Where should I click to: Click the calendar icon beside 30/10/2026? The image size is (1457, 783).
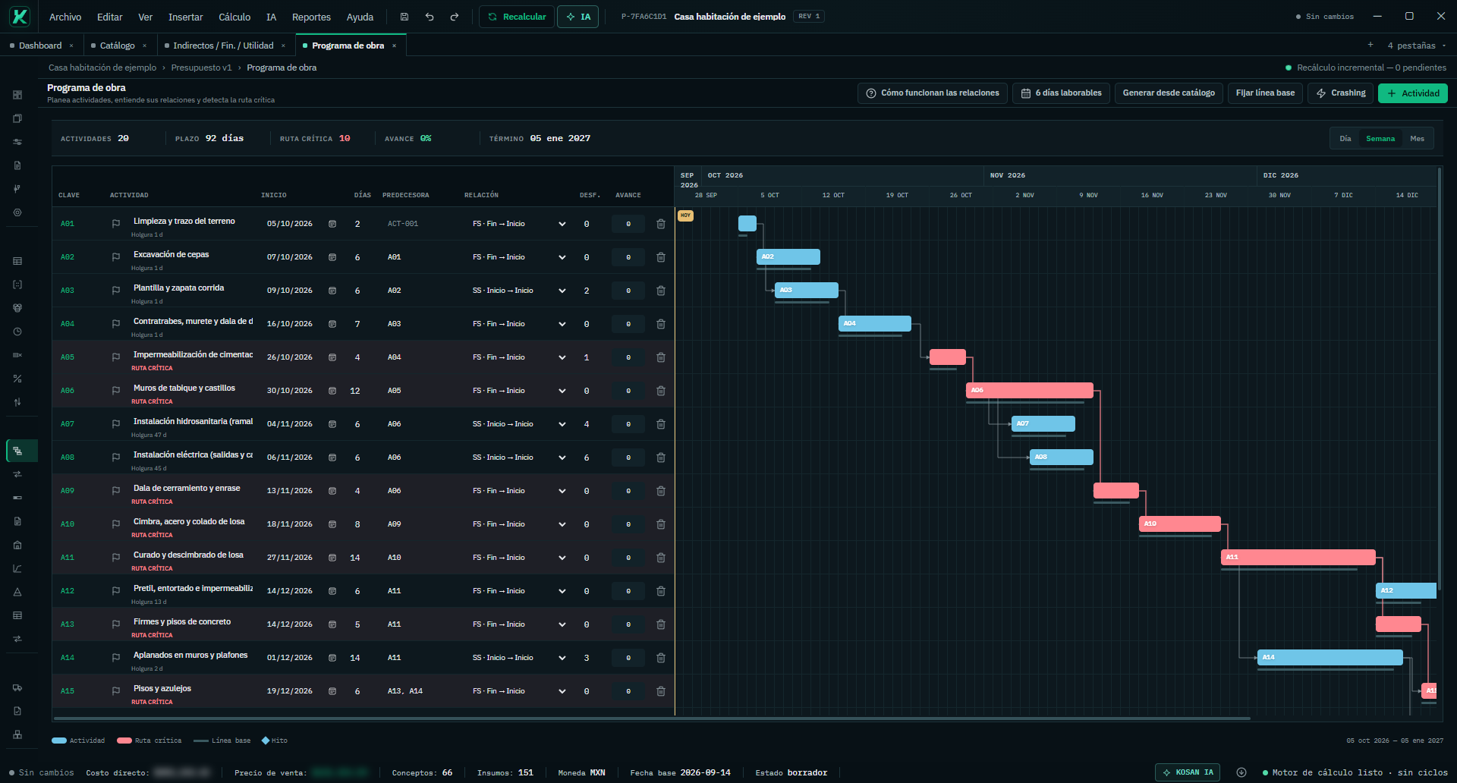(332, 391)
